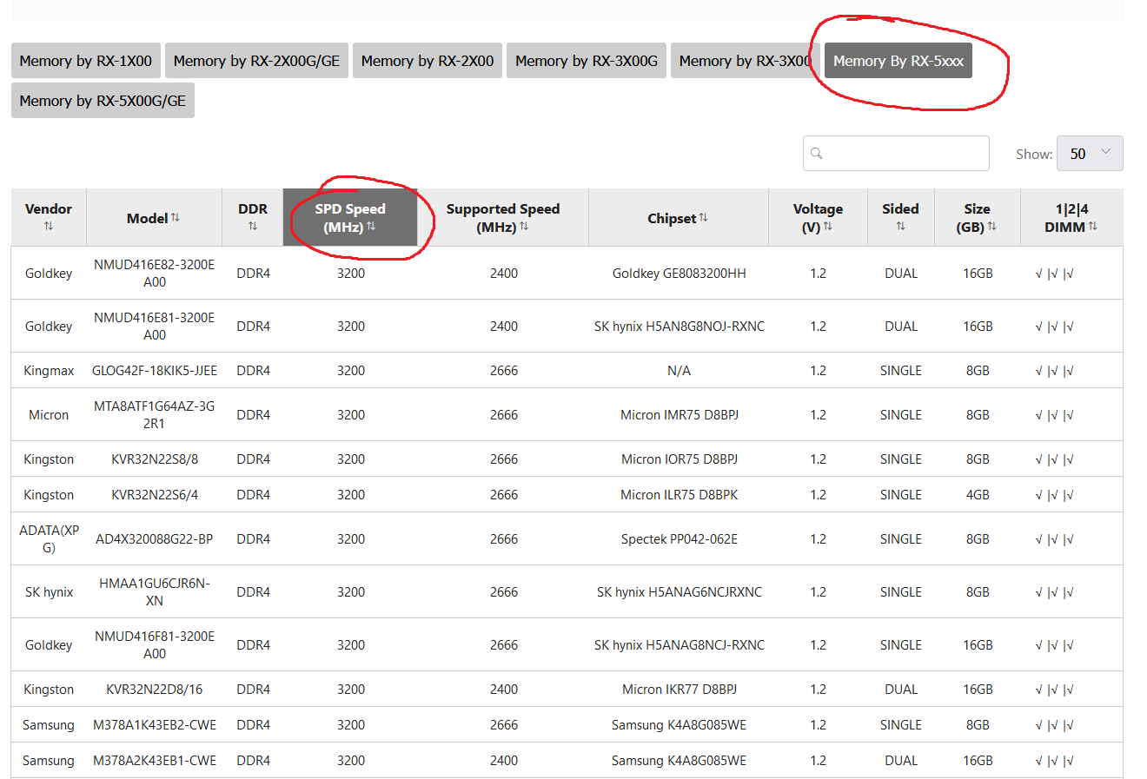The height and width of the screenshot is (779, 1147).
Task: Select the SK hynix vendor cell
Action: 49,591
